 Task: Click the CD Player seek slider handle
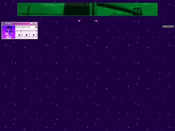20,31
